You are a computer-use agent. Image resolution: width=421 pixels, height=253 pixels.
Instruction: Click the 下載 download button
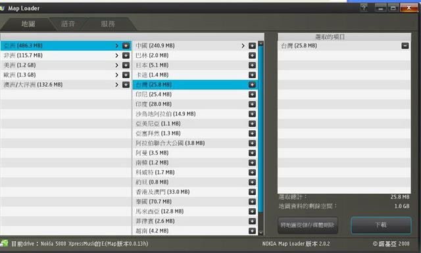[381, 225]
